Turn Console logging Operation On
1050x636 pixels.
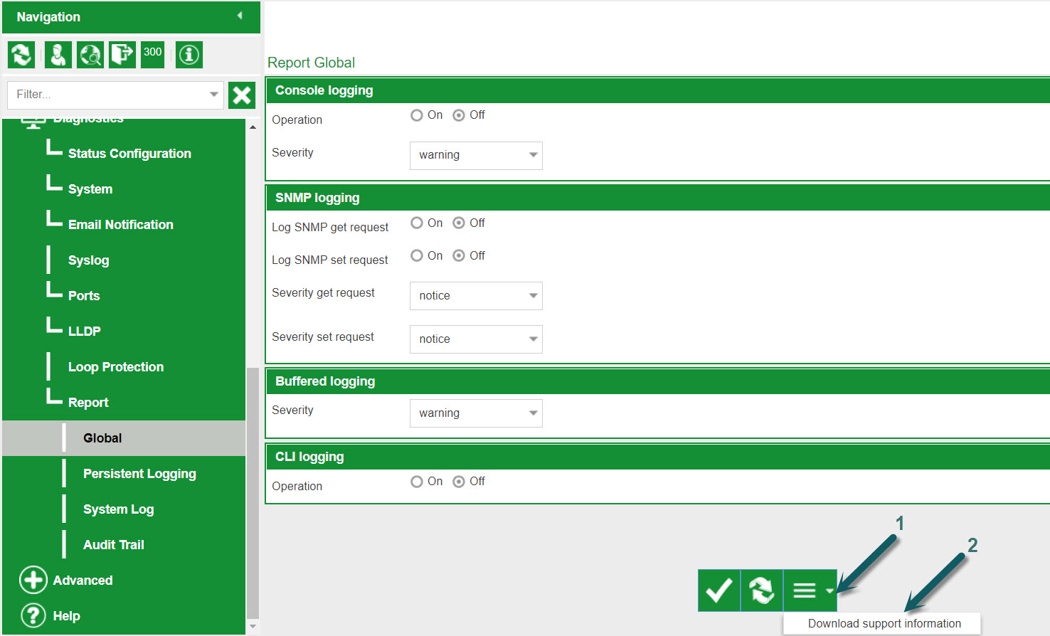417,115
